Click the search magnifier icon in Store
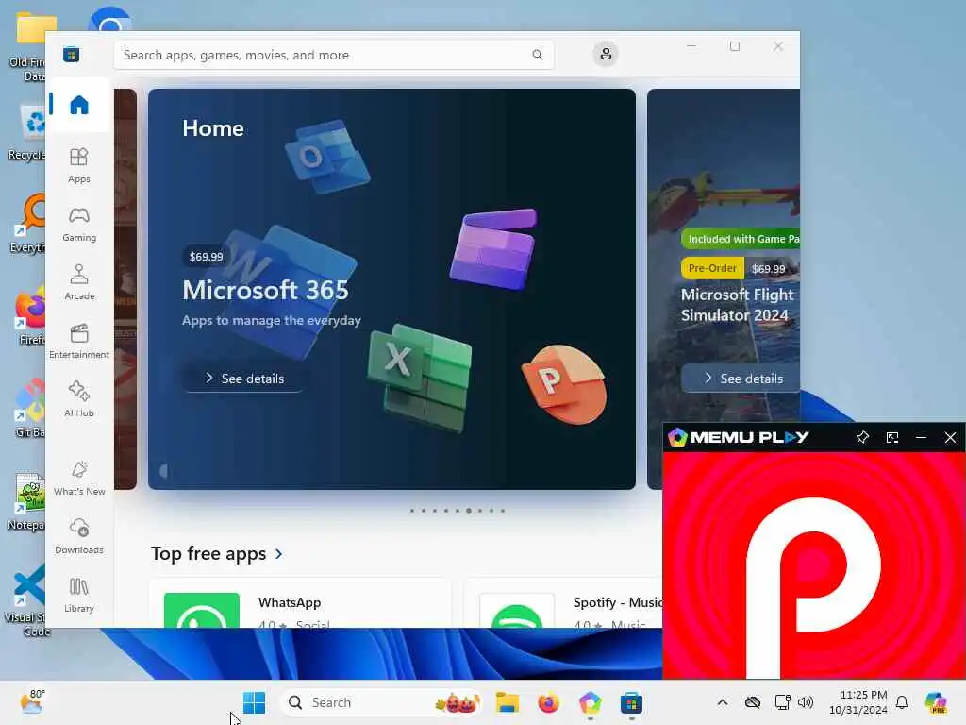 click(537, 55)
